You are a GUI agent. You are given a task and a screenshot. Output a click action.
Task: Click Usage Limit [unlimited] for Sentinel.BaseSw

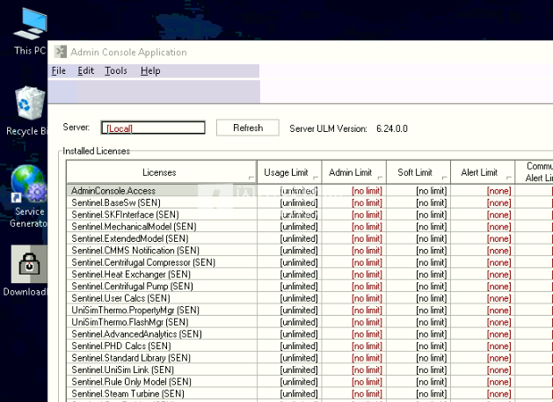point(289,202)
